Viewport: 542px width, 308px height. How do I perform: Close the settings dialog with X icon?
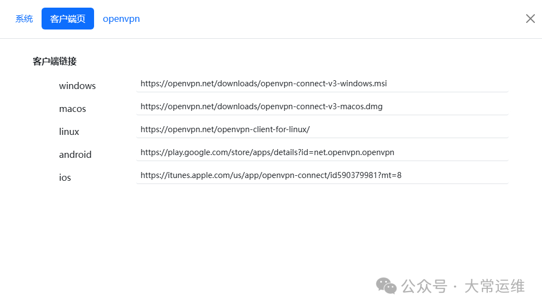point(531,19)
